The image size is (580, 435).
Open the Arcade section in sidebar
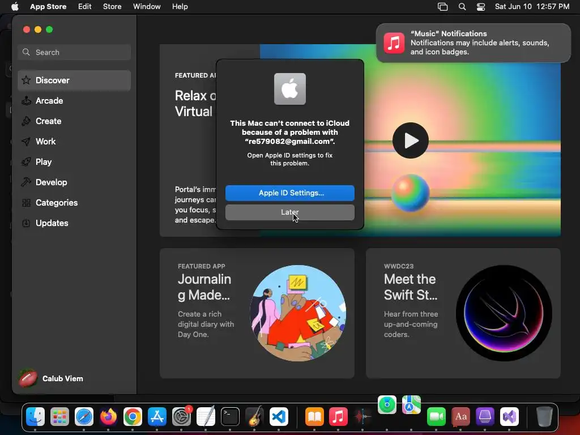74,101
